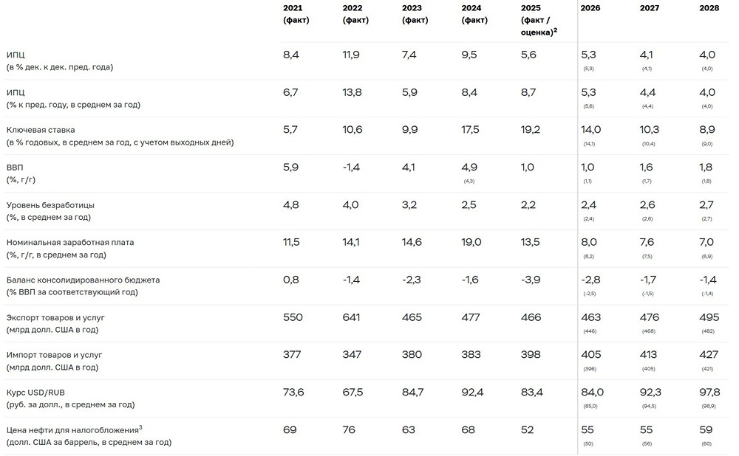Open footnote 2 next to 2025 оценка
This screenshot has width=739, height=456.
554,30
